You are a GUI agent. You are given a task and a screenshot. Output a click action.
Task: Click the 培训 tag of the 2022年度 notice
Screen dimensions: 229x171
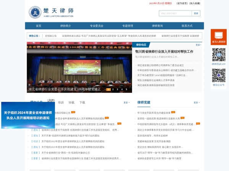[35, 141]
